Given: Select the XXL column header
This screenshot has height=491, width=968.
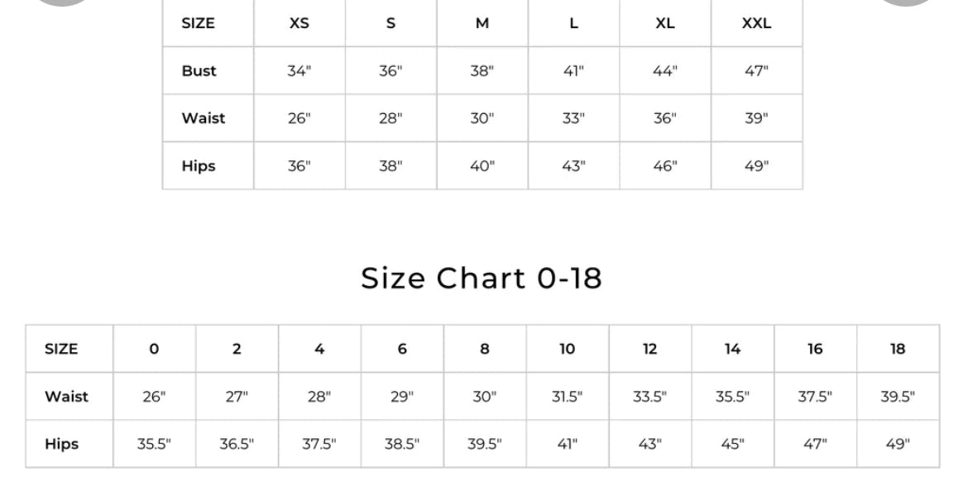Looking at the screenshot, I should coord(756,24).
